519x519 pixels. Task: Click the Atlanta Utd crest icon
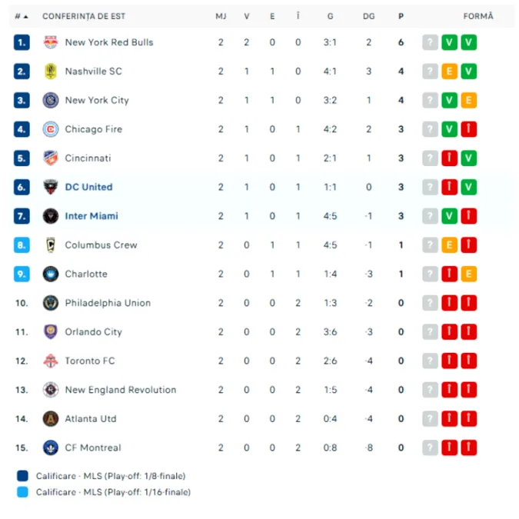coord(51,419)
